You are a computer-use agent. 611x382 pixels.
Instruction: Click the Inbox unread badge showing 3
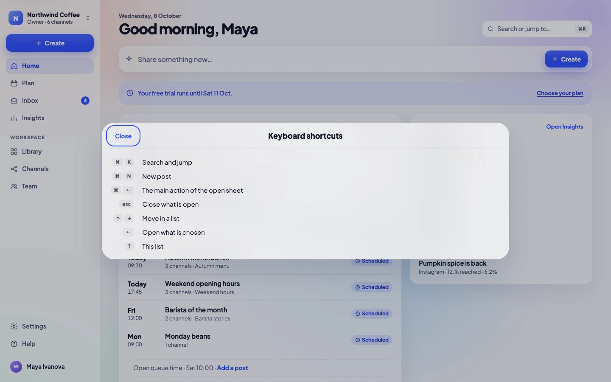pos(85,101)
